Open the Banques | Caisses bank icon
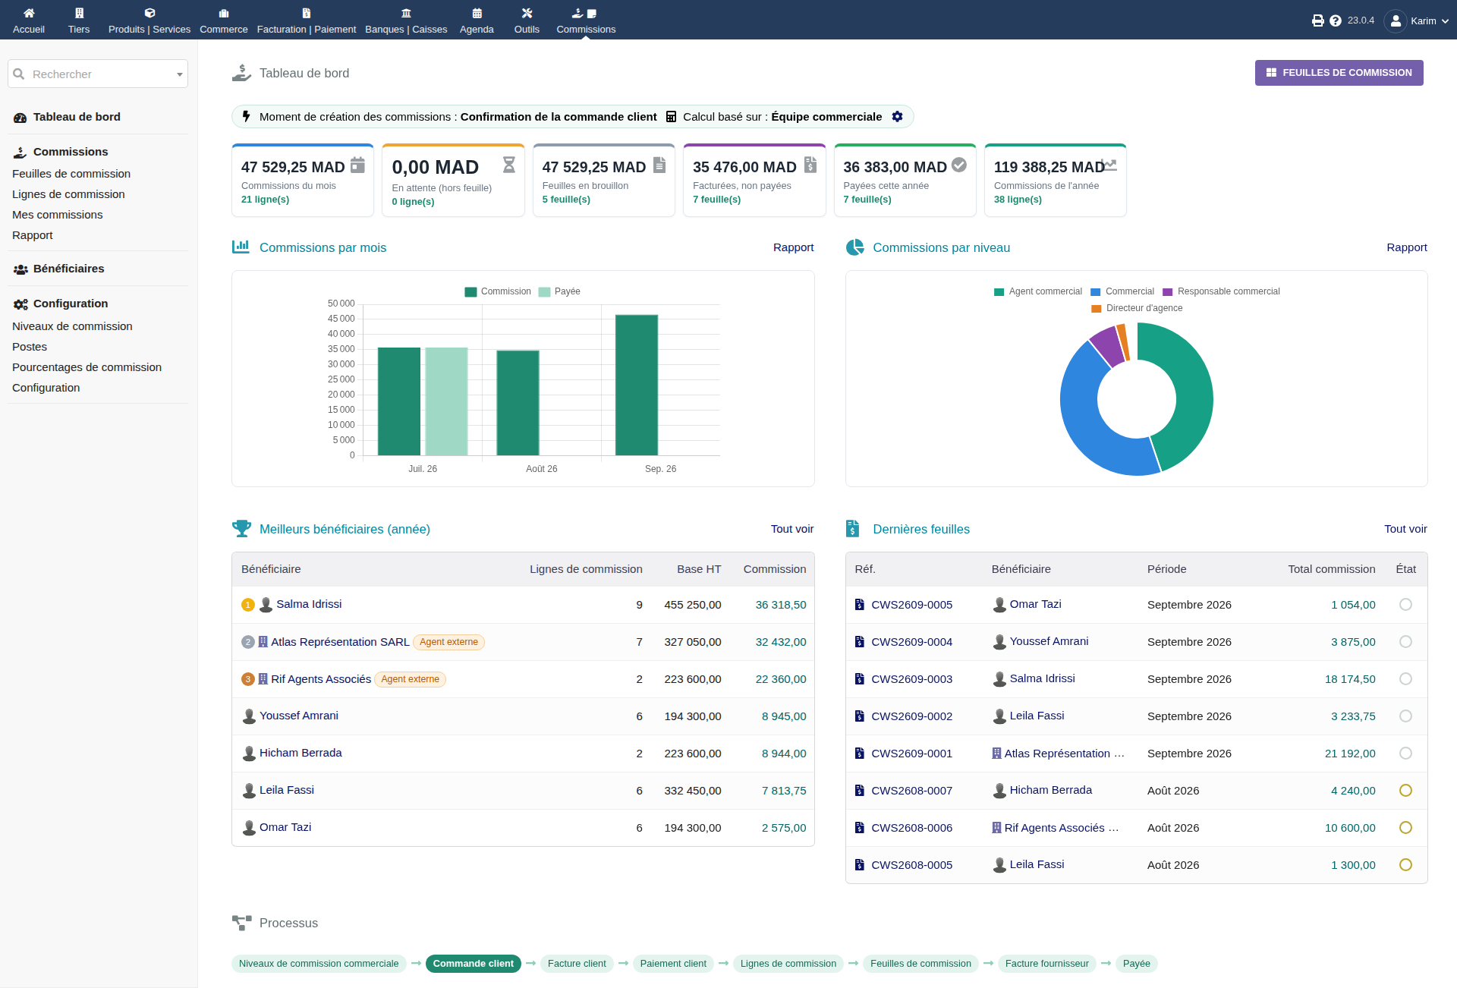The width and height of the screenshot is (1457, 988). click(x=406, y=13)
